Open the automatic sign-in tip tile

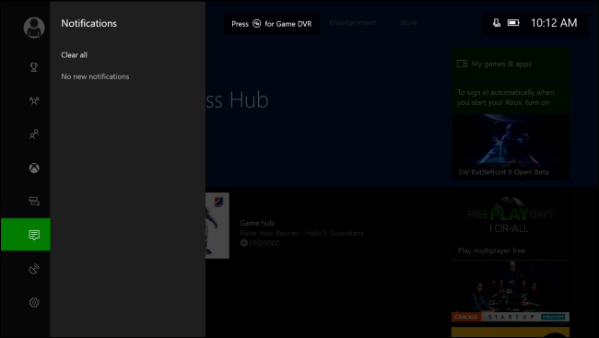[x=511, y=98]
